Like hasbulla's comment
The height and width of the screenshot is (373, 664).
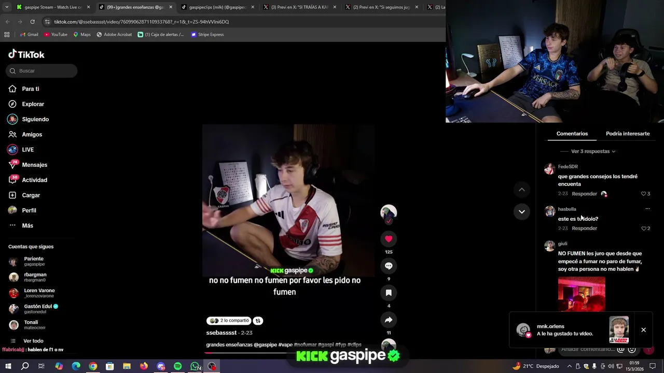tap(644, 228)
